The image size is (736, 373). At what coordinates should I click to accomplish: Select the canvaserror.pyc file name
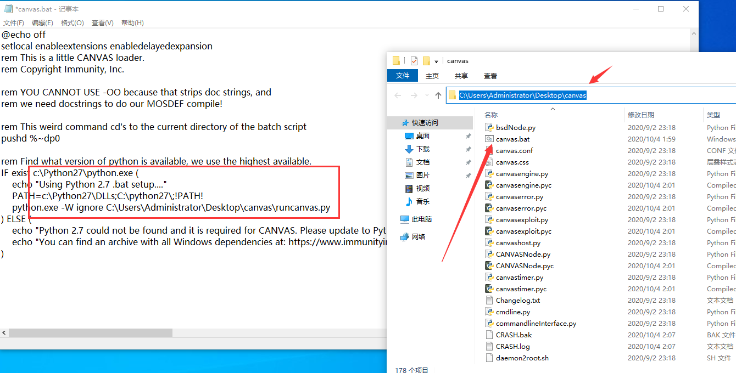tap(521, 208)
